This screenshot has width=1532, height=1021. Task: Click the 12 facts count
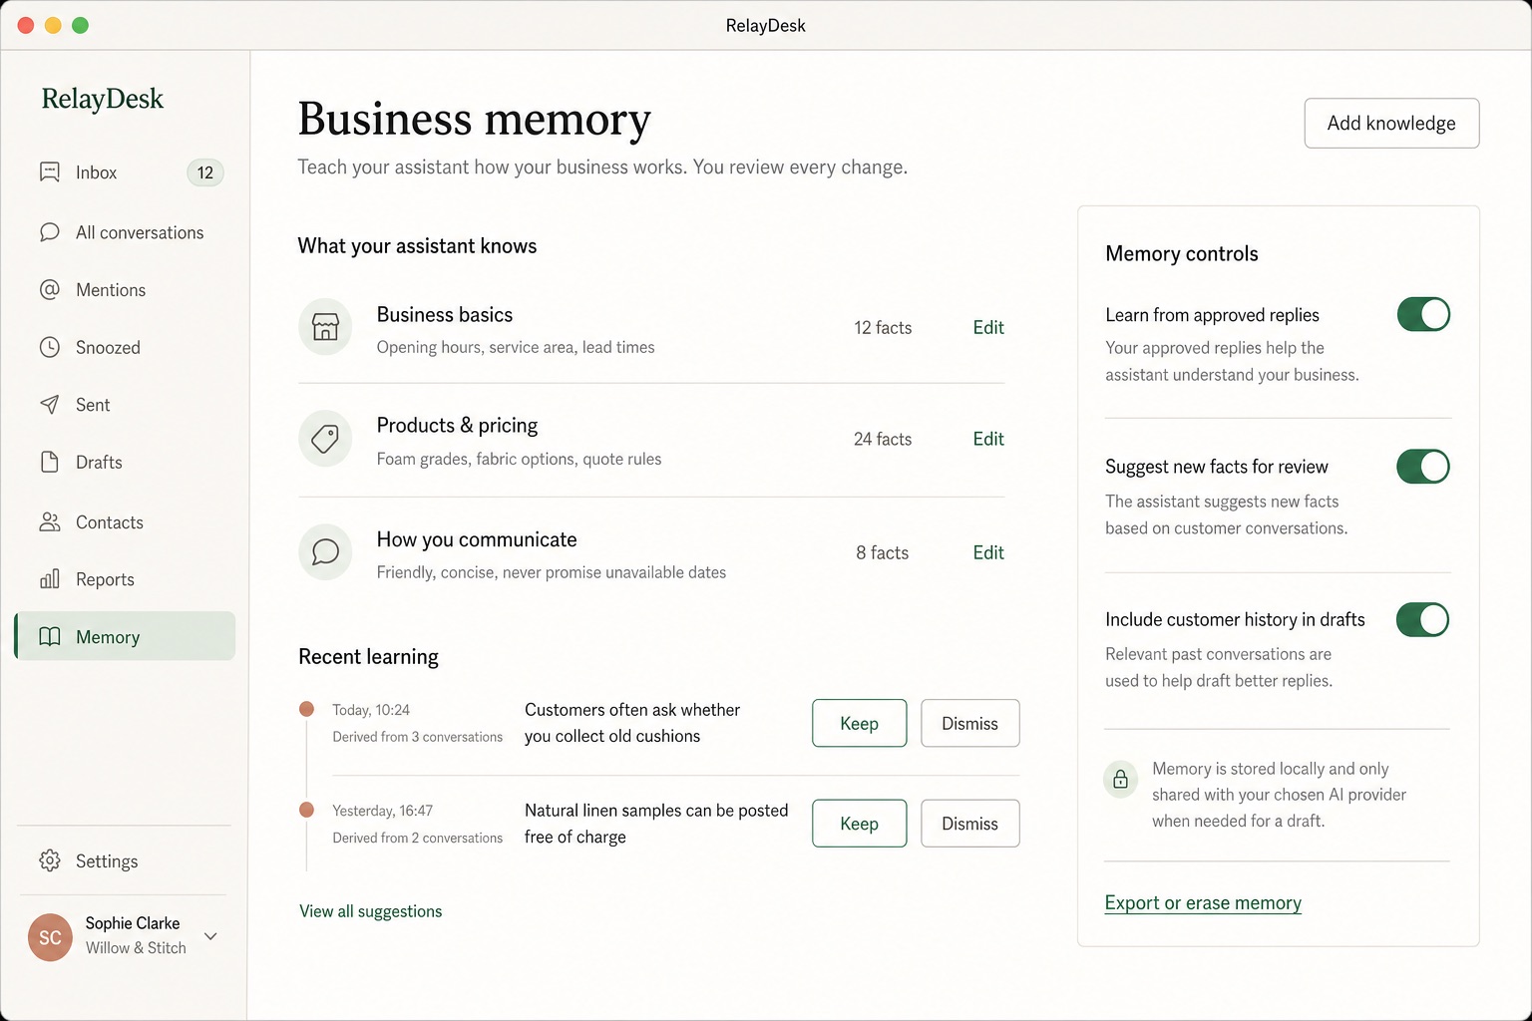(883, 327)
